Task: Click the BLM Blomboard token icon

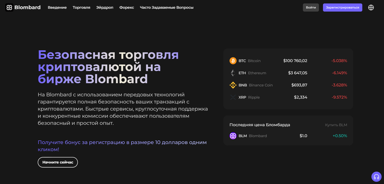Action: click(x=233, y=136)
